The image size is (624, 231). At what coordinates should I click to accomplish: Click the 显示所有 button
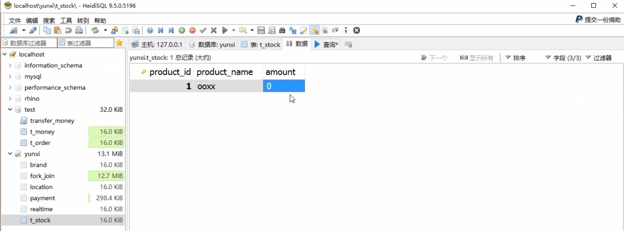click(x=477, y=58)
